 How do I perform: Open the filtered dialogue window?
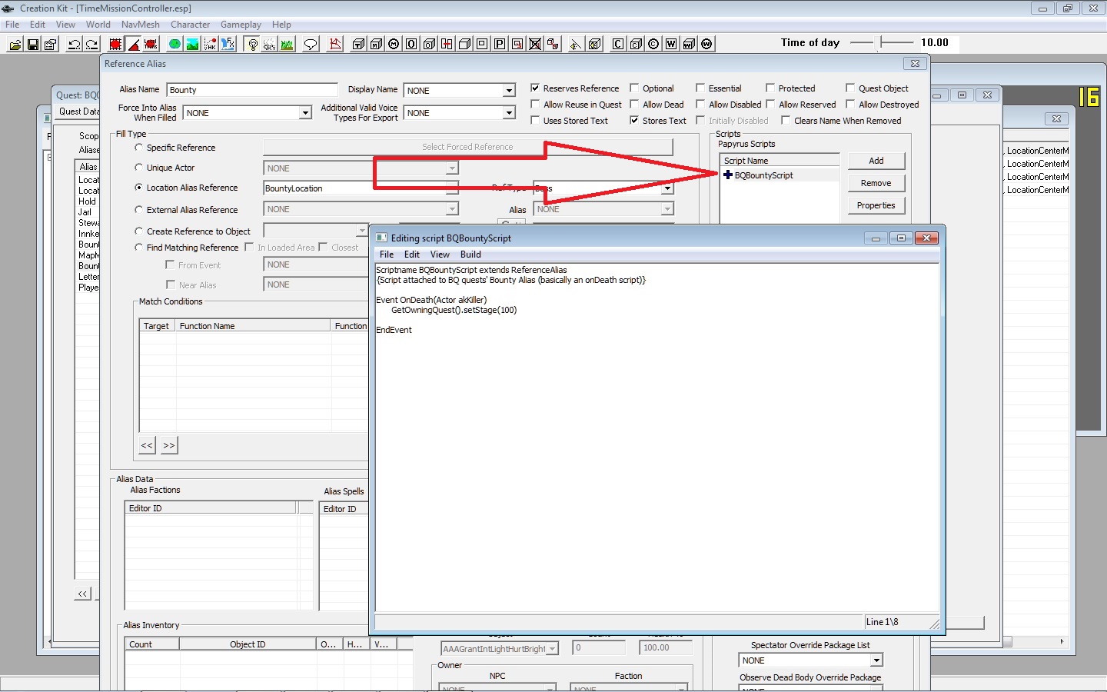[x=310, y=44]
